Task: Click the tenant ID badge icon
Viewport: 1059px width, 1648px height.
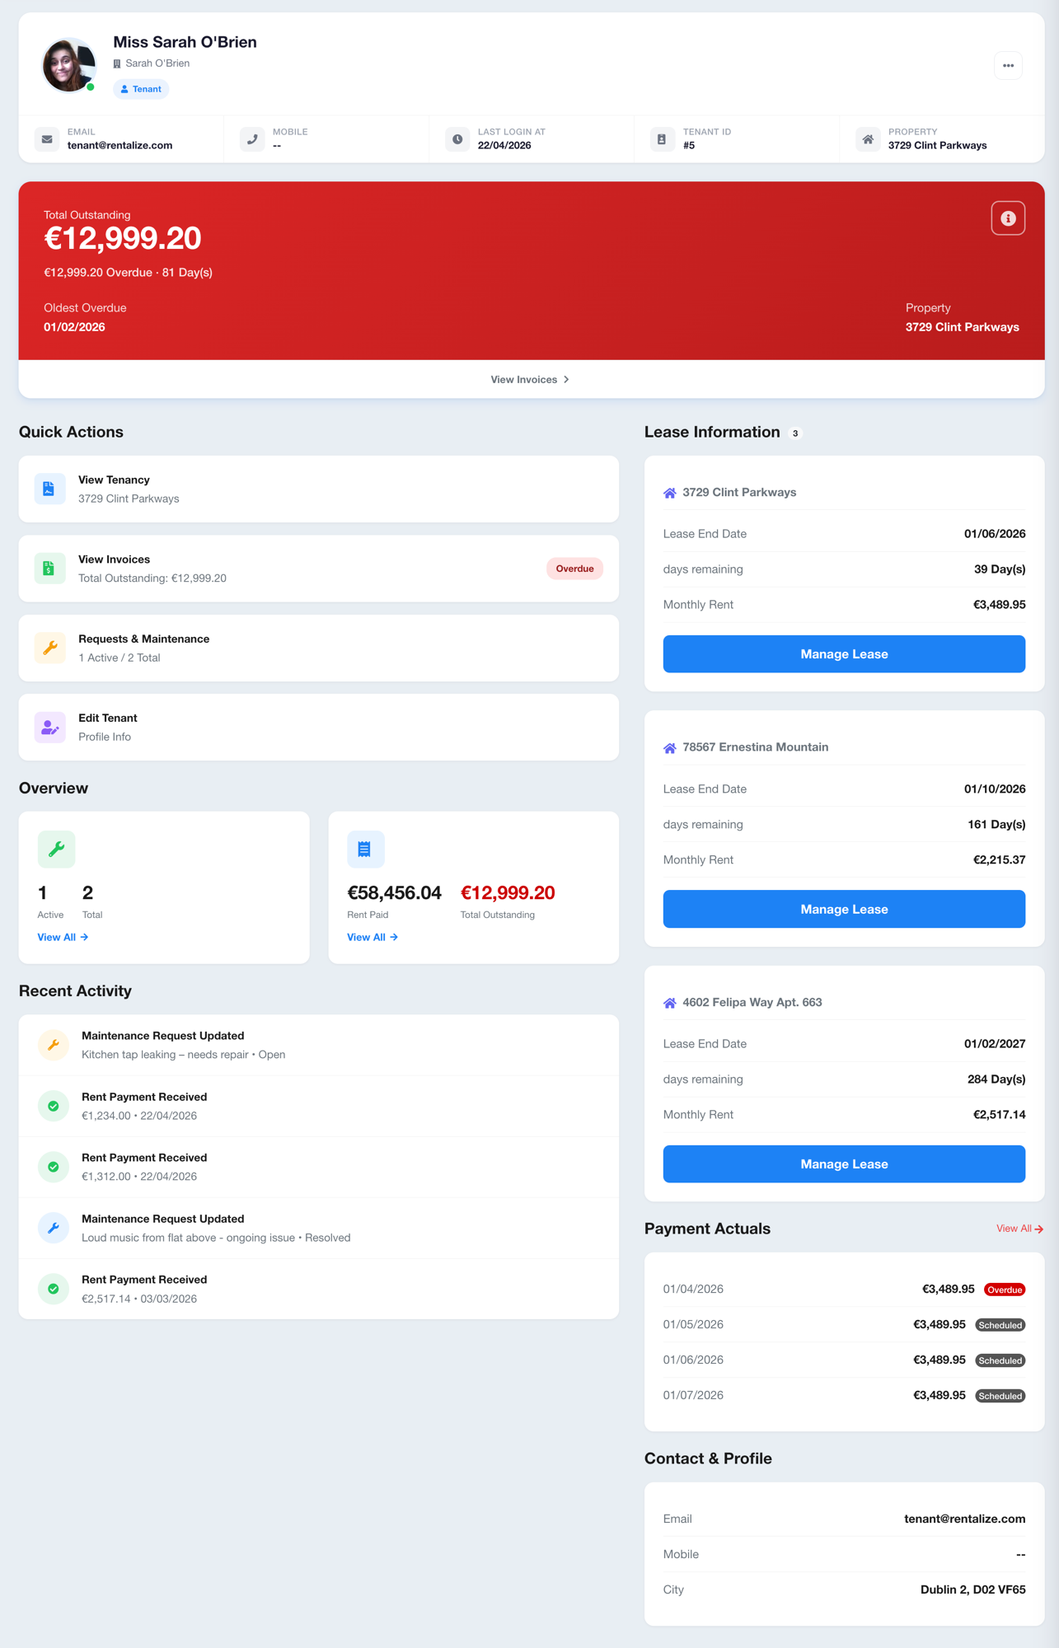Action: coord(662,139)
